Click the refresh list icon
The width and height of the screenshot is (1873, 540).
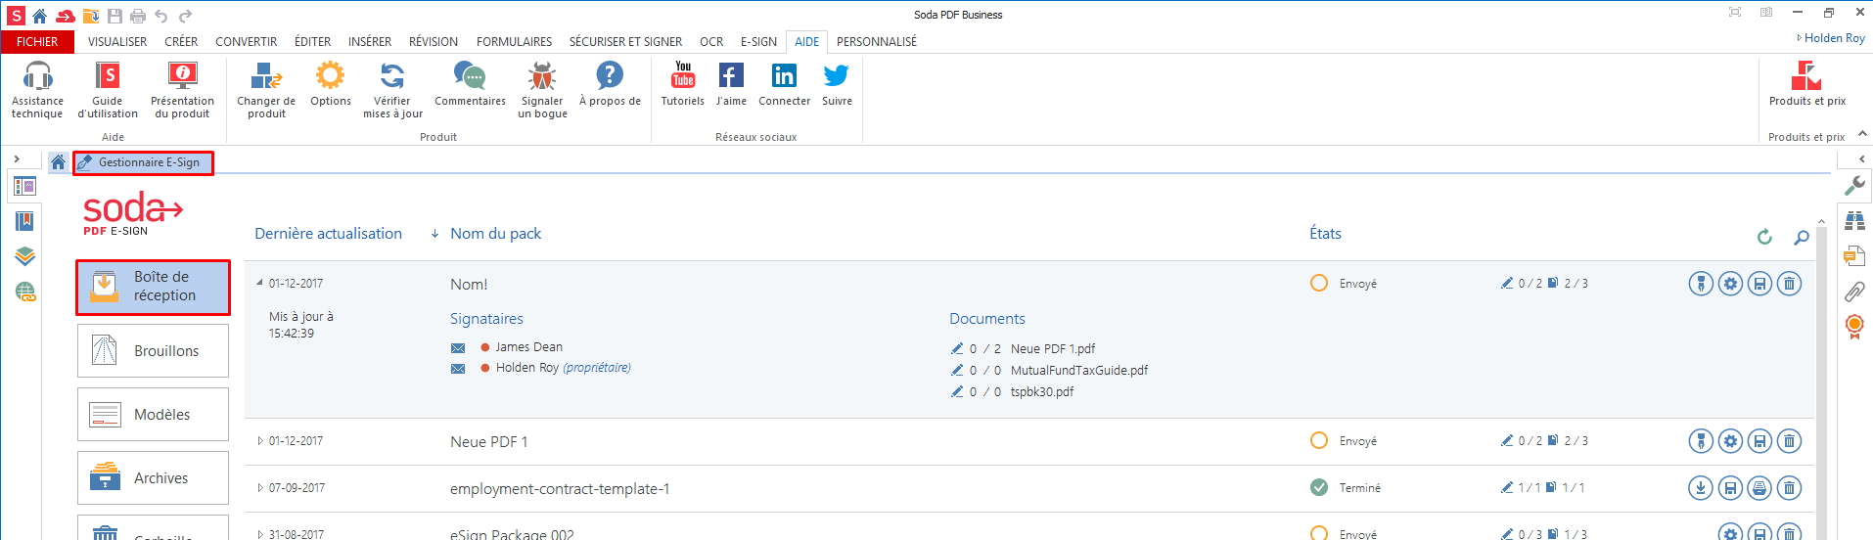1764,237
